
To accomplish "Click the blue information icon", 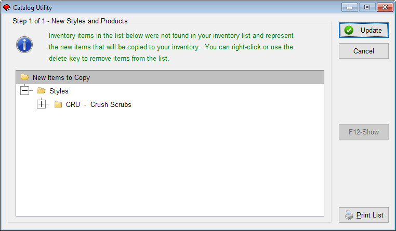I will [x=24, y=45].
